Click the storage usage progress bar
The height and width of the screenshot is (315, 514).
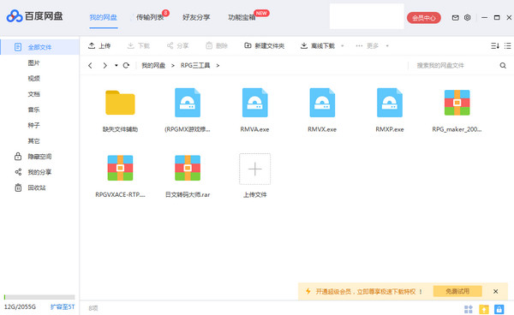point(39,297)
